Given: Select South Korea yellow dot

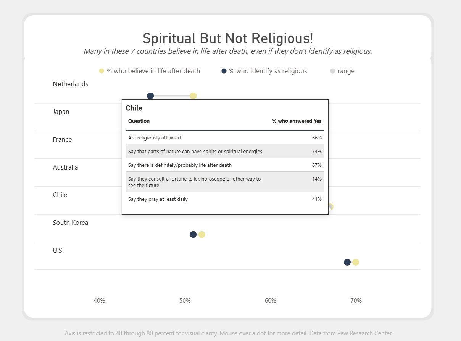Looking at the screenshot, I should tap(202, 234).
